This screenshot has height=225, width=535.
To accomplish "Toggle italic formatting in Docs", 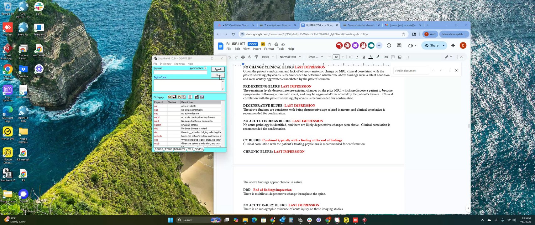I will (x=357, y=57).
